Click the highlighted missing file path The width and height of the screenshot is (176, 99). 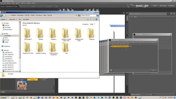[x=120, y=46]
